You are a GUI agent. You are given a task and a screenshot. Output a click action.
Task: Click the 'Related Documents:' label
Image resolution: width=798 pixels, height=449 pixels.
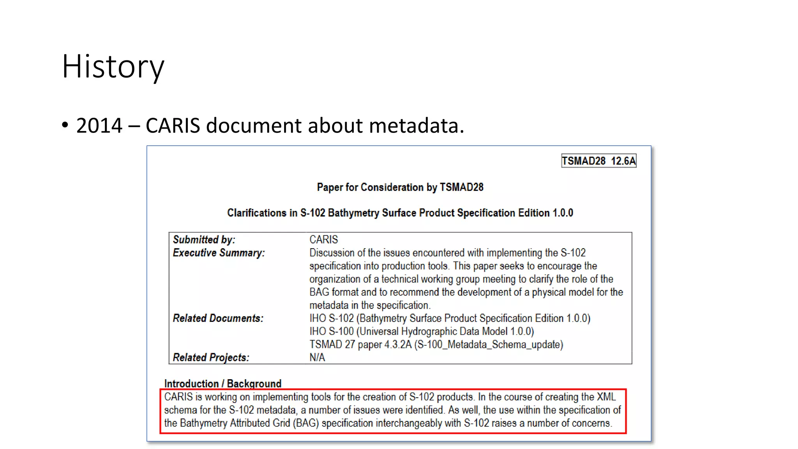point(218,318)
